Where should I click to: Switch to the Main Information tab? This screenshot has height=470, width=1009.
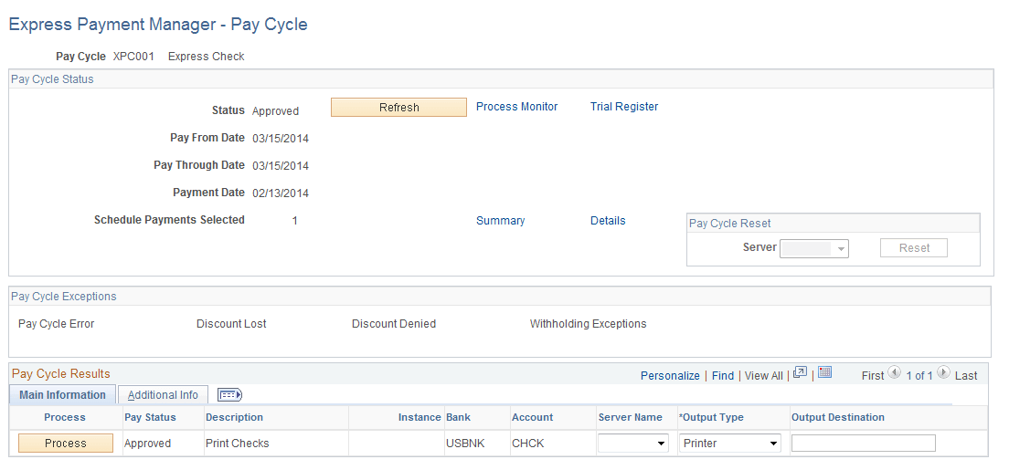[62, 395]
